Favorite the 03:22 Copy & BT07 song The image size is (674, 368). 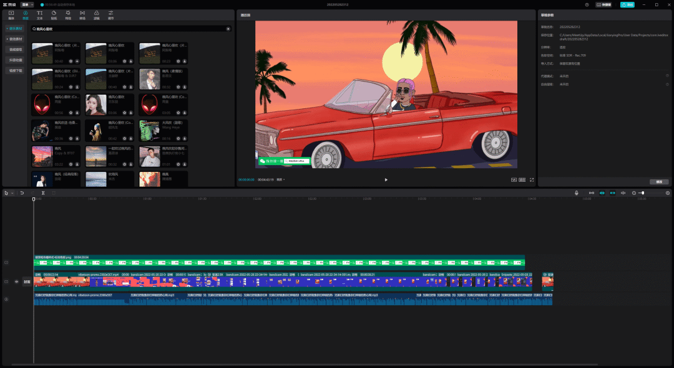(71, 164)
